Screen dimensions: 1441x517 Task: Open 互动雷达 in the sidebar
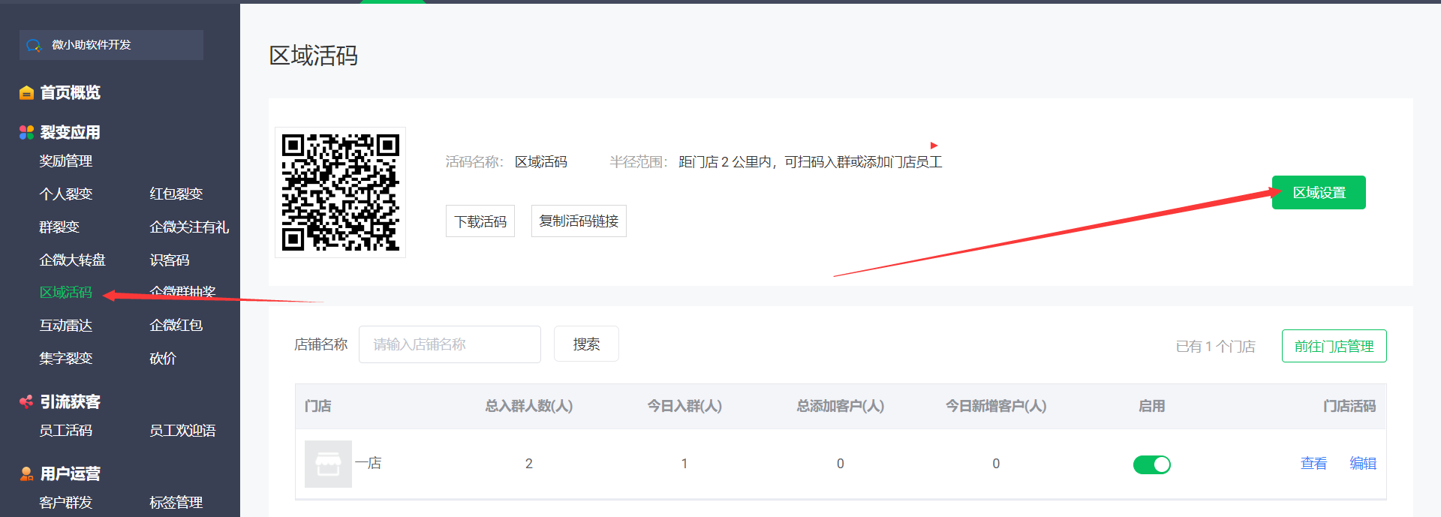pos(66,326)
